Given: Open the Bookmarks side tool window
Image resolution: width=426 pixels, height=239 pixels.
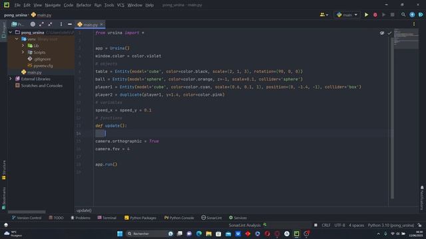Looking at the screenshot, I should (x=3, y=198).
